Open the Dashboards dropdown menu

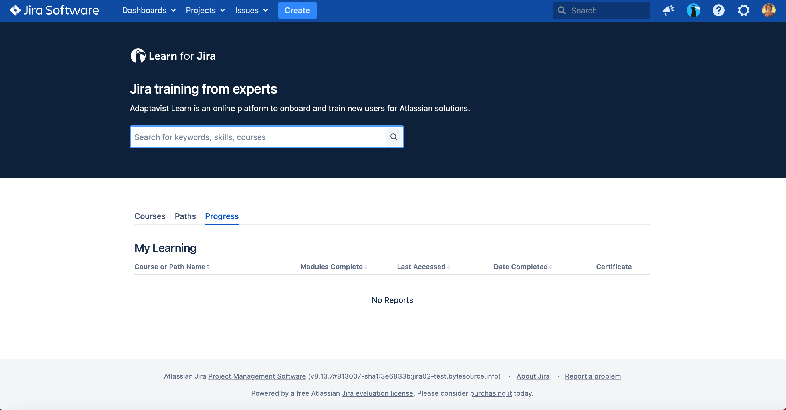[149, 10]
